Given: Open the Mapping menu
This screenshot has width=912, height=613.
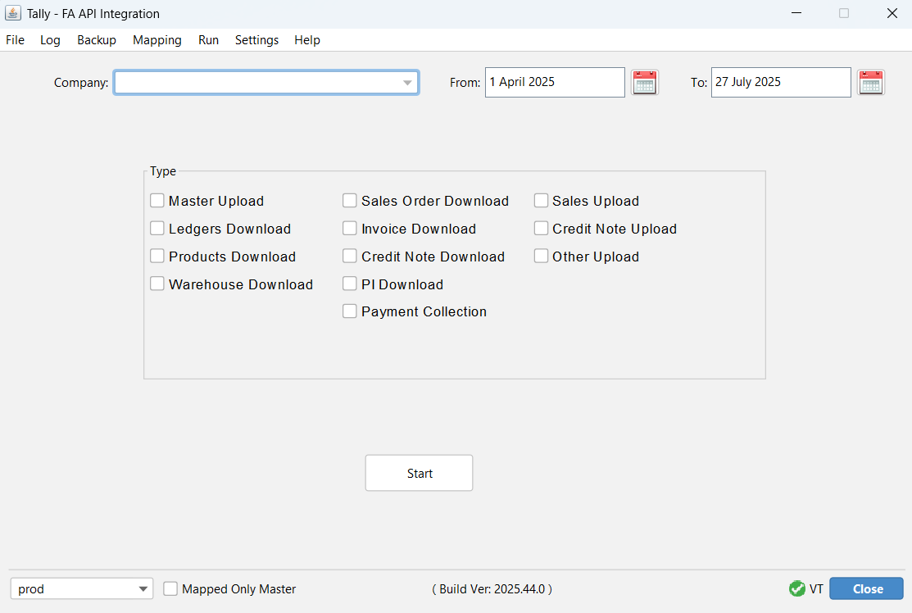Looking at the screenshot, I should (157, 40).
